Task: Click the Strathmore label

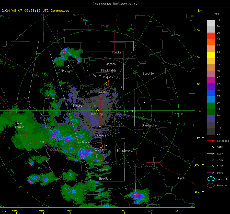Action: (124, 151)
